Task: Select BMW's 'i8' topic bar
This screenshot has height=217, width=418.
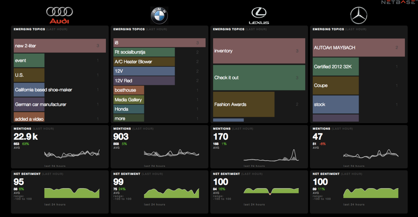Action: point(159,43)
